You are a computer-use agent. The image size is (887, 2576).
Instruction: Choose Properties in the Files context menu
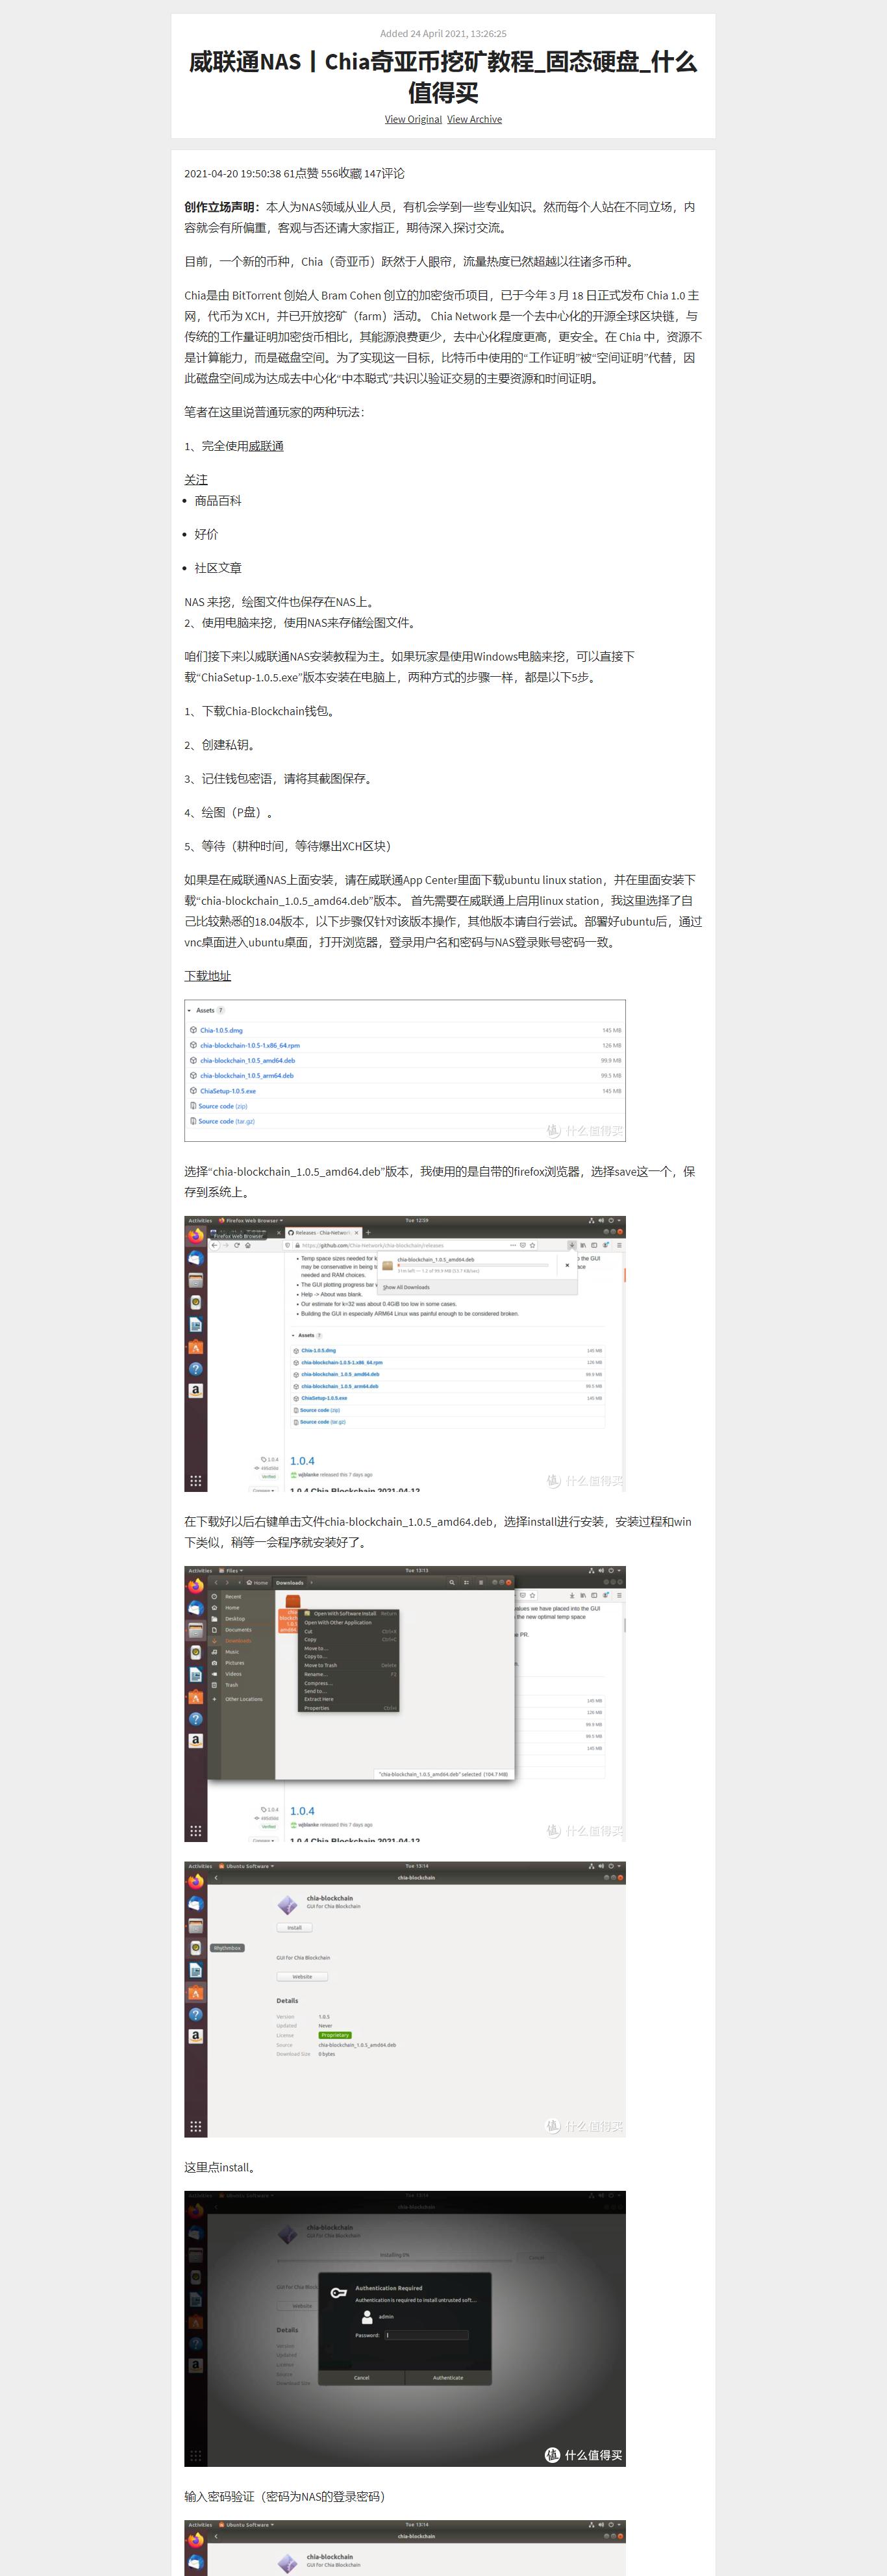(x=349, y=1708)
